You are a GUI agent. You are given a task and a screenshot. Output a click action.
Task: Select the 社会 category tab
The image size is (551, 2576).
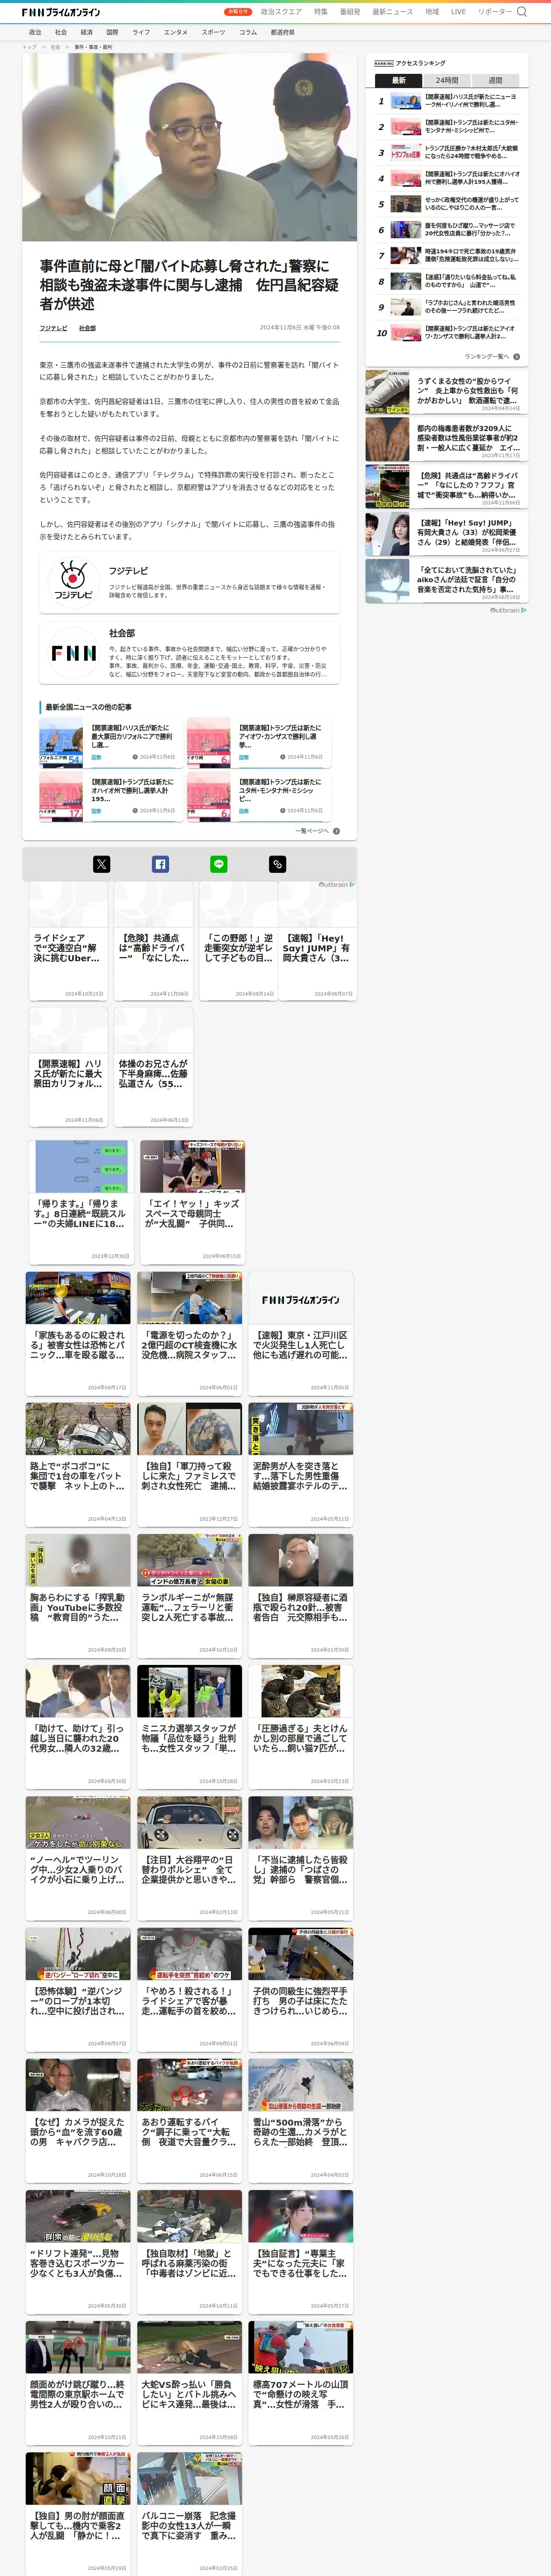61,32
